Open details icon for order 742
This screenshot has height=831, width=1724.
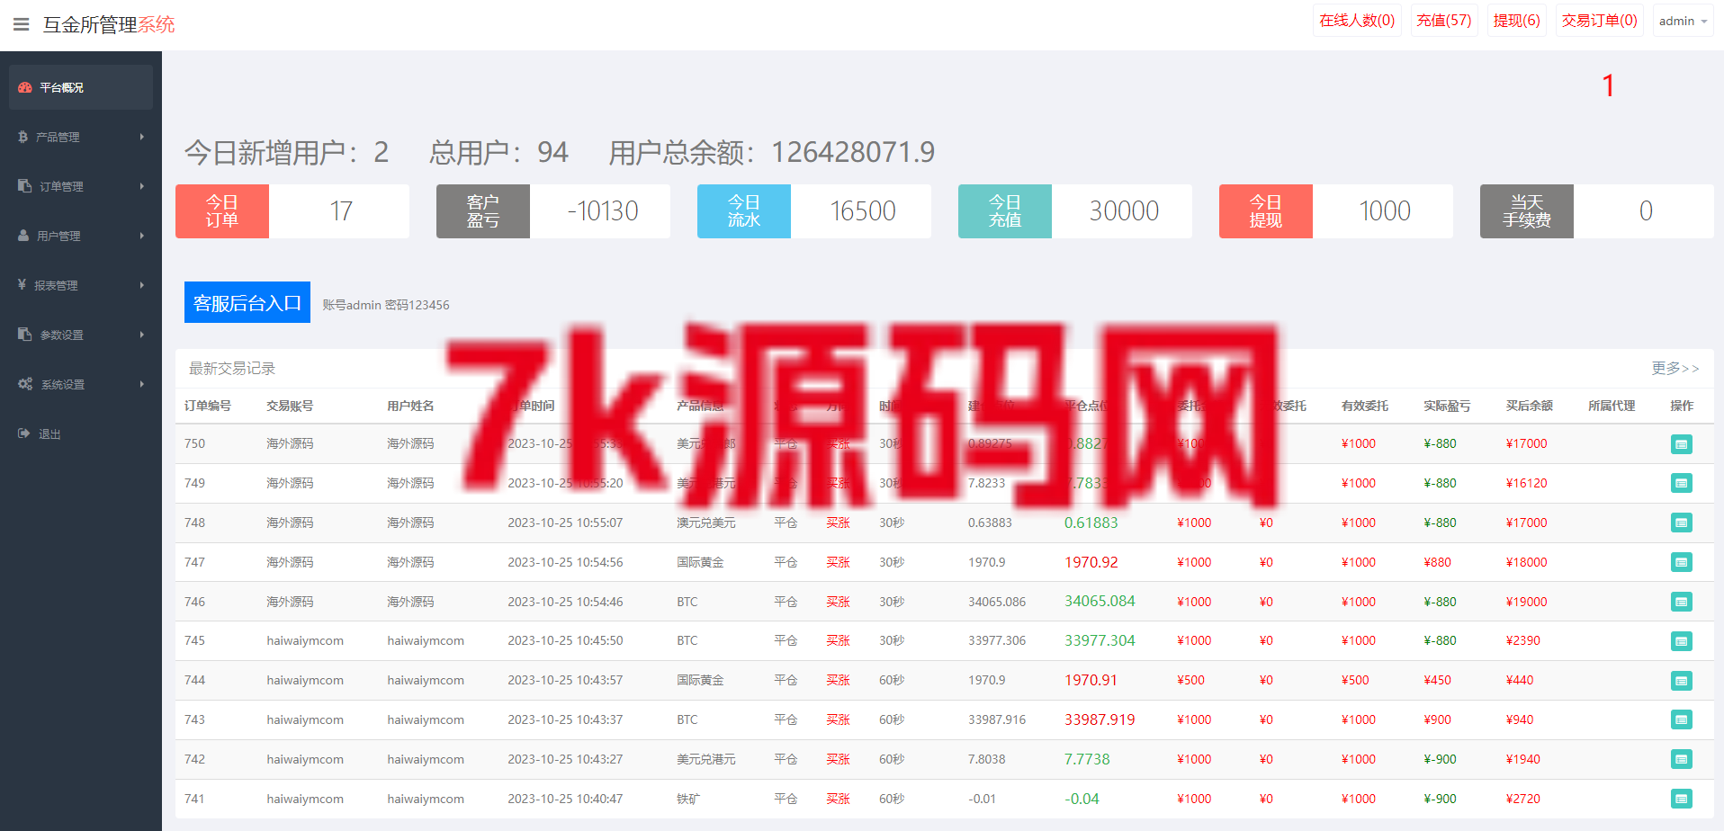(1682, 759)
